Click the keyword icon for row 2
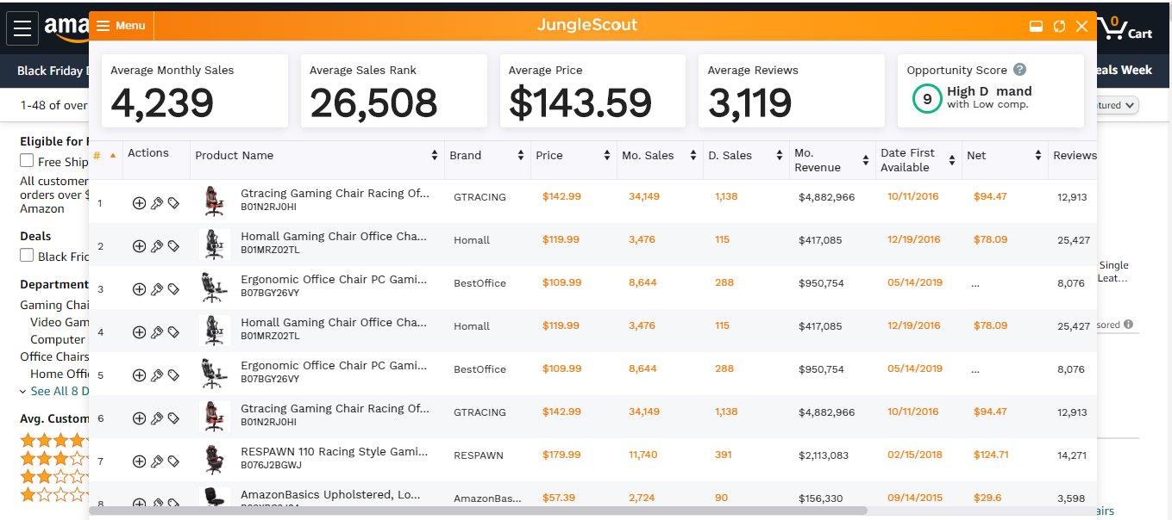Viewport: 1172px width, 520px height. (156, 246)
